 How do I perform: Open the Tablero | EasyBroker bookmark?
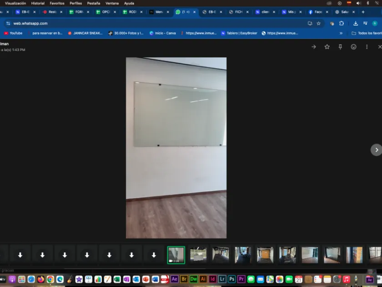[239, 33]
